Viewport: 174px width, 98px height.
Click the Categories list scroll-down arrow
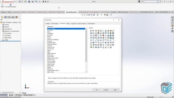(x=86, y=72)
